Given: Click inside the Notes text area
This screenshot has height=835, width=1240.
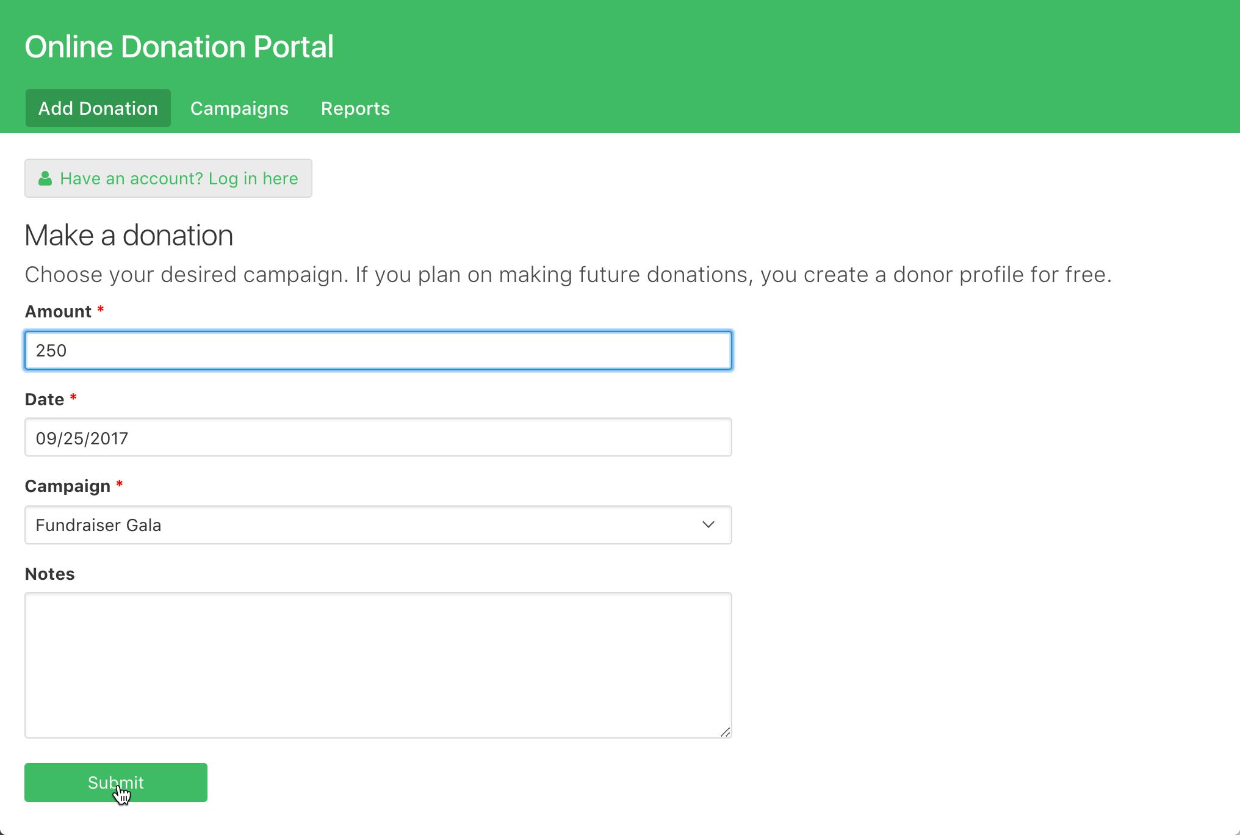Looking at the screenshot, I should (378, 662).
